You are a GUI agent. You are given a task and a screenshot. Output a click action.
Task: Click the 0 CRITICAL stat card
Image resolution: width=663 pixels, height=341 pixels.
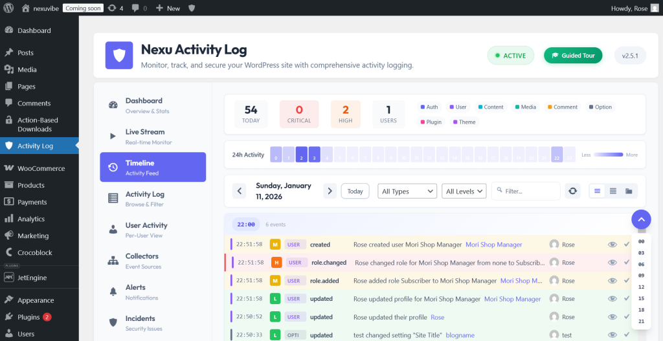point(299,114)
